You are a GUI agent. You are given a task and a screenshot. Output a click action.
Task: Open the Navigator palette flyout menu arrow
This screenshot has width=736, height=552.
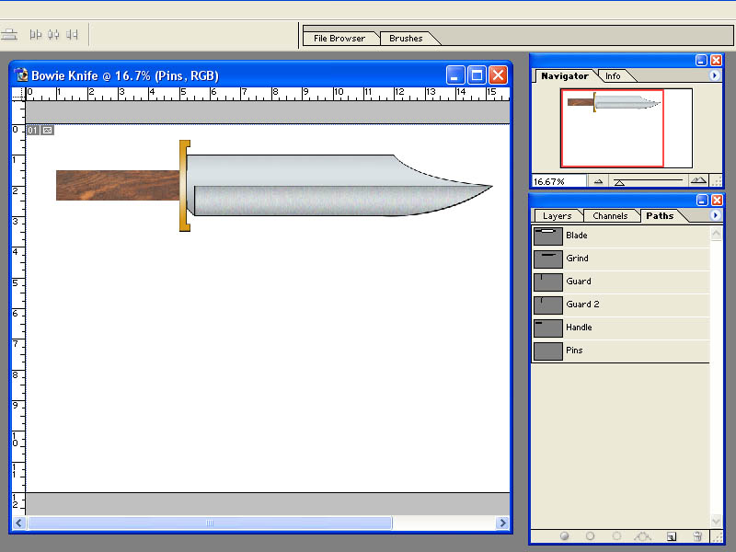pos(715,75)
